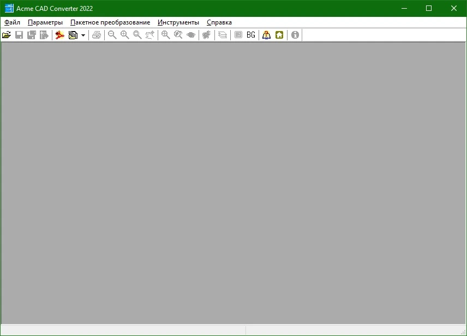Click the pan hand tool icon
This screenshot has height=336, width=467.
coord(150,35)
